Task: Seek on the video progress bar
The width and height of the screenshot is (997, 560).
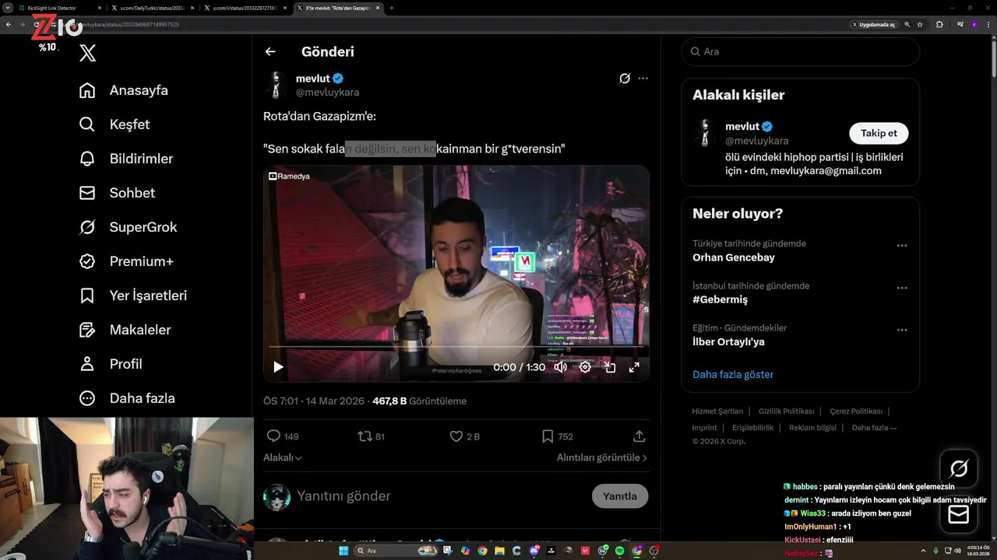Action: 456,346
